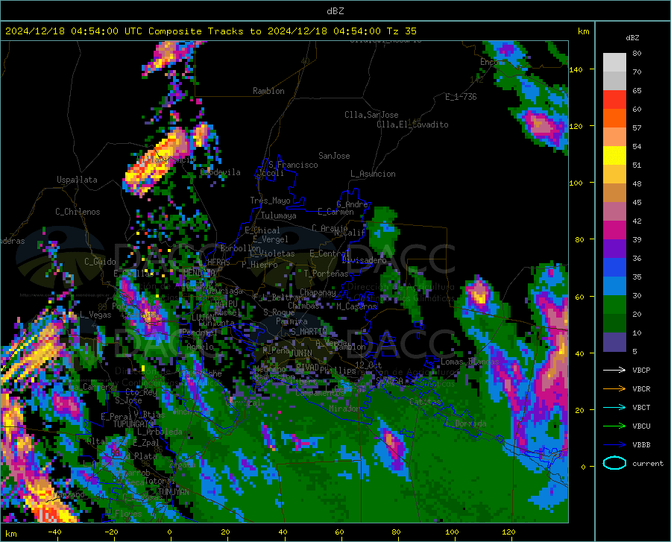Pick the magenta 39 dBZ color swatch

[614, 230]
